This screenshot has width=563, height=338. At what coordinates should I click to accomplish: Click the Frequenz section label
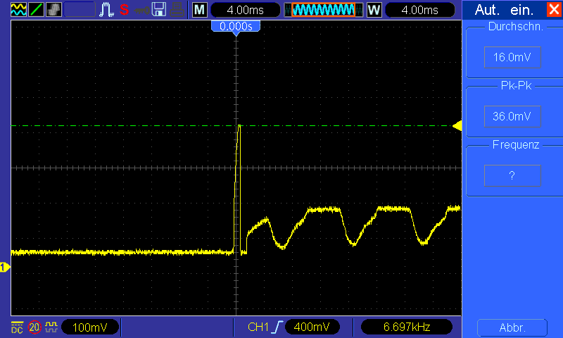click(x=516, y=145)
